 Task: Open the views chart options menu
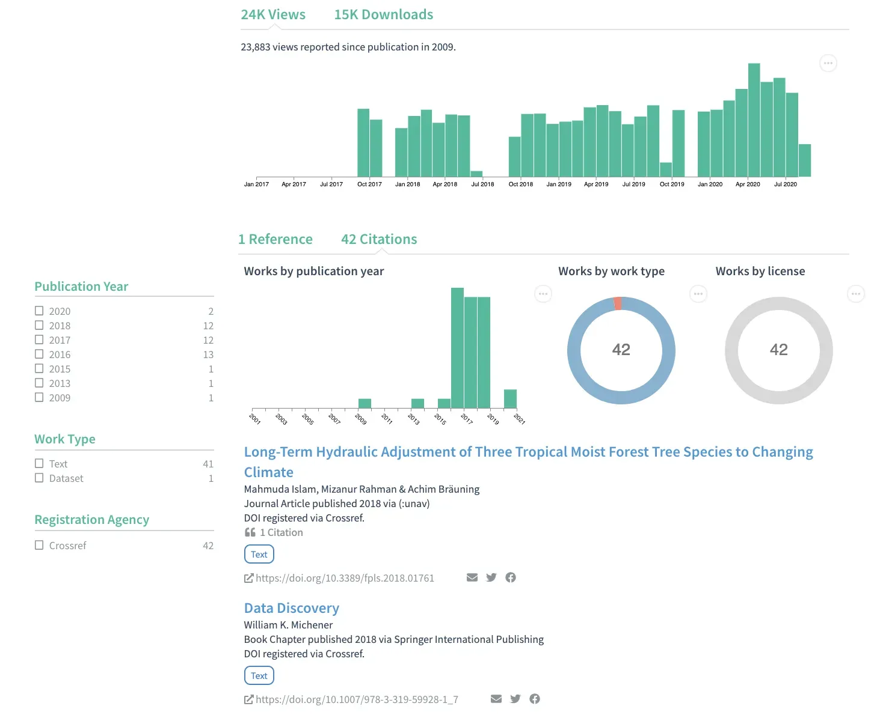tap(828, 63)
